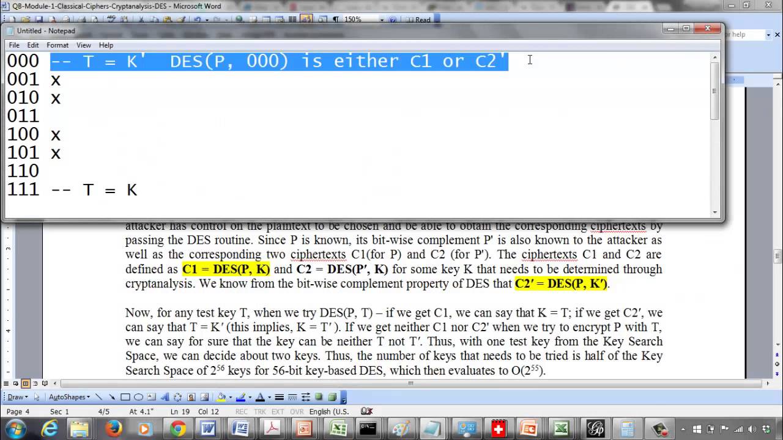Screen dimensions: 783x440
Task: Select the Arrow drawing tool
Action: coord(111,397)
